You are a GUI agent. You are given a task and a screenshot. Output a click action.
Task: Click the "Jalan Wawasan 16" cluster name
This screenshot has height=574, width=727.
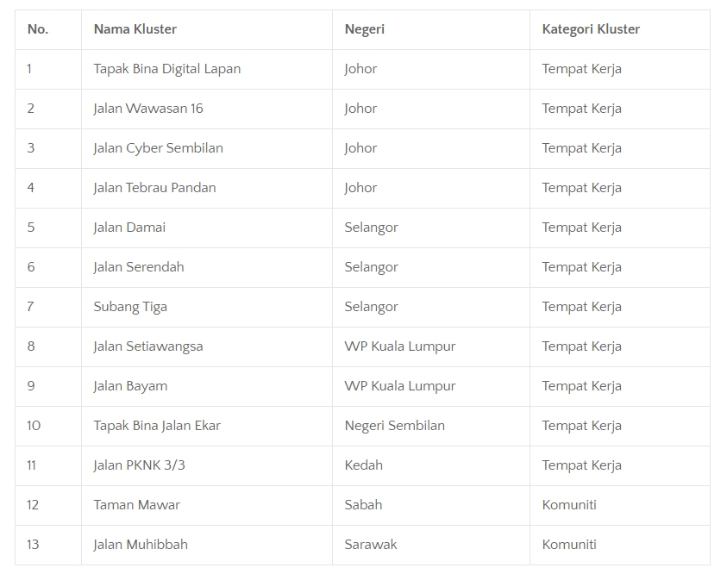point(148,109)
